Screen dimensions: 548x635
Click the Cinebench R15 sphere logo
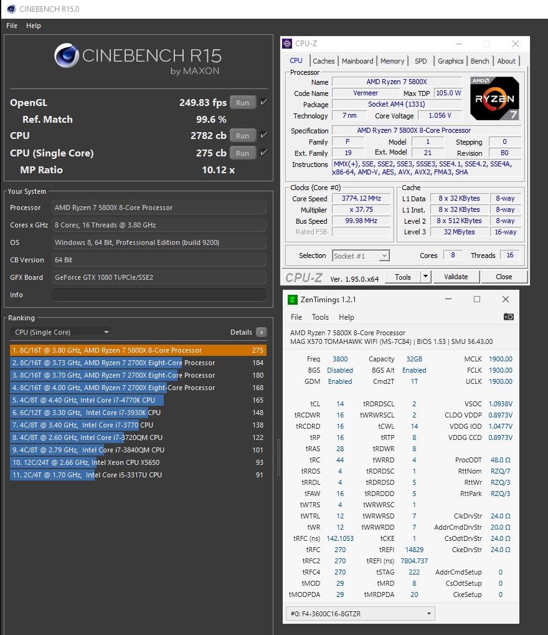67,55
